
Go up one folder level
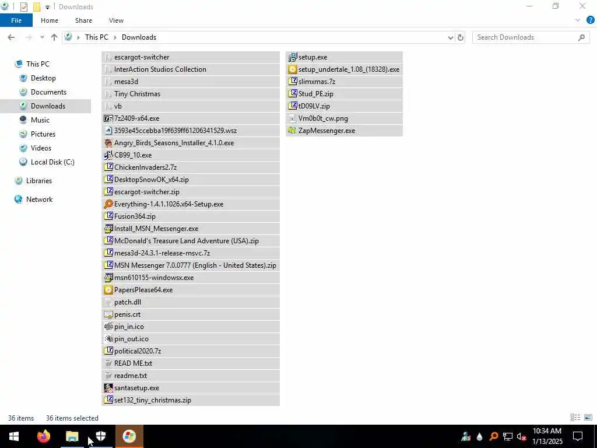54,37
